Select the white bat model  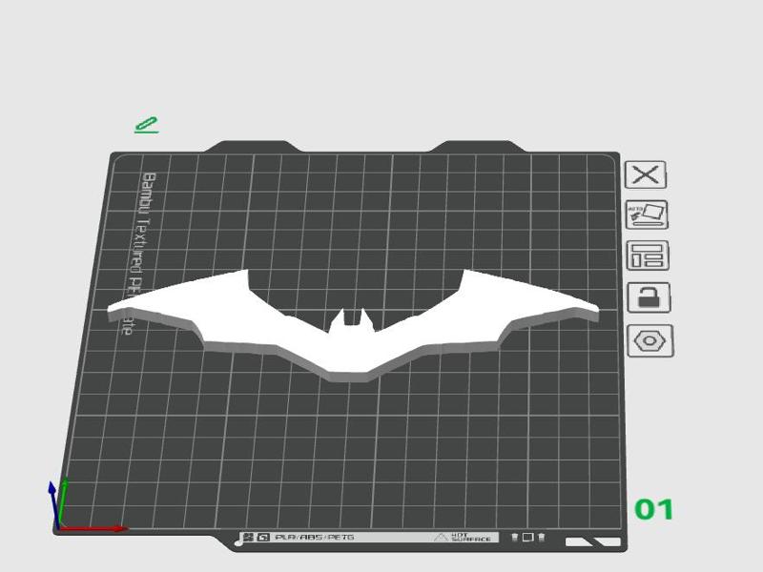[x=352, y=348]
